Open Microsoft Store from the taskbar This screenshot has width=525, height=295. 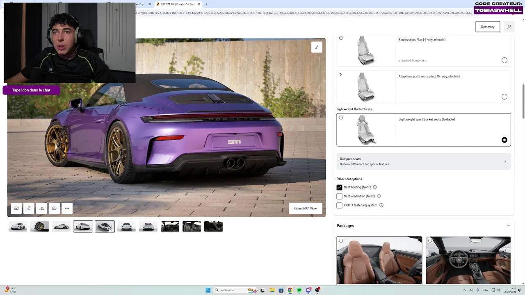click(x=281, y=290)
